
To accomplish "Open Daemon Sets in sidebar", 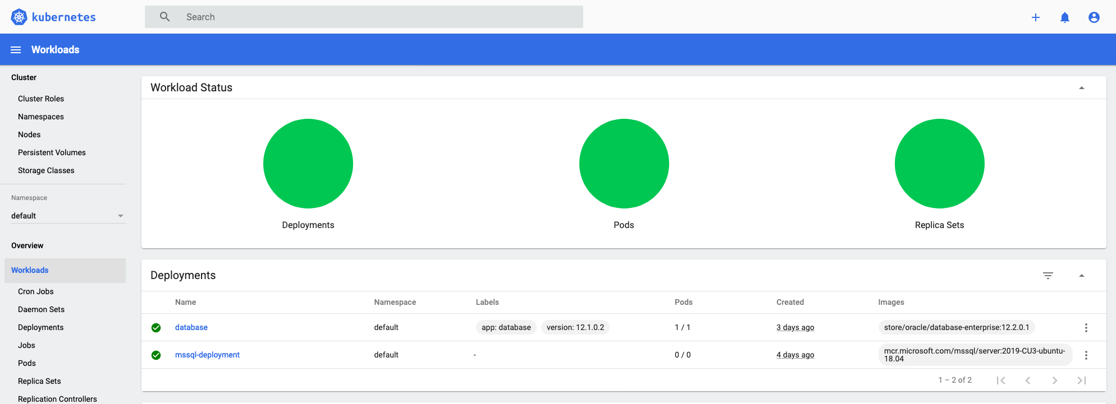I will tap(41, 309).
